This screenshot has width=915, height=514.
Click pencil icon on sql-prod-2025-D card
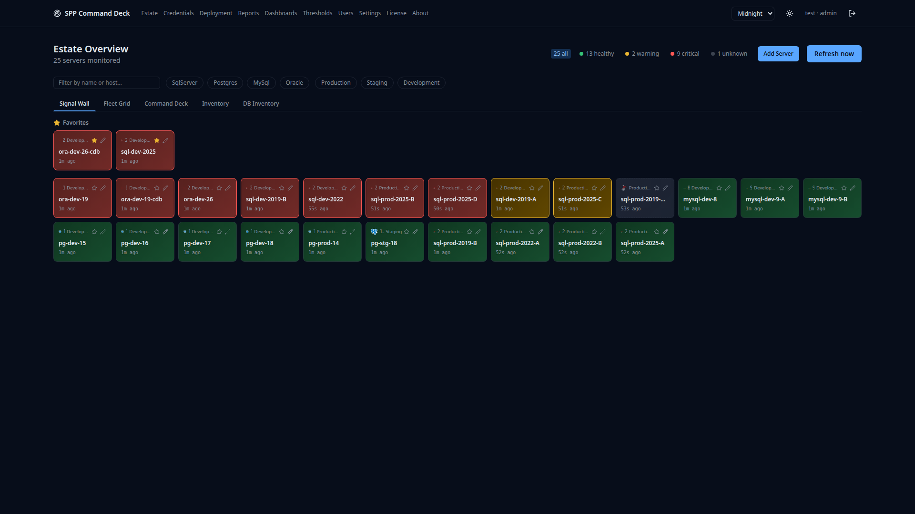[478, 188]
